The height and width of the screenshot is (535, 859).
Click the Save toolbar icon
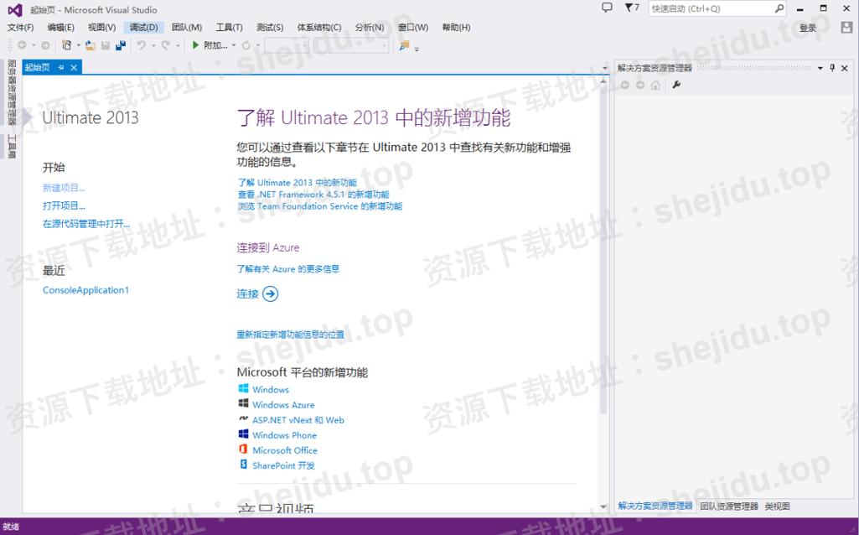click(x=106, y=45)
